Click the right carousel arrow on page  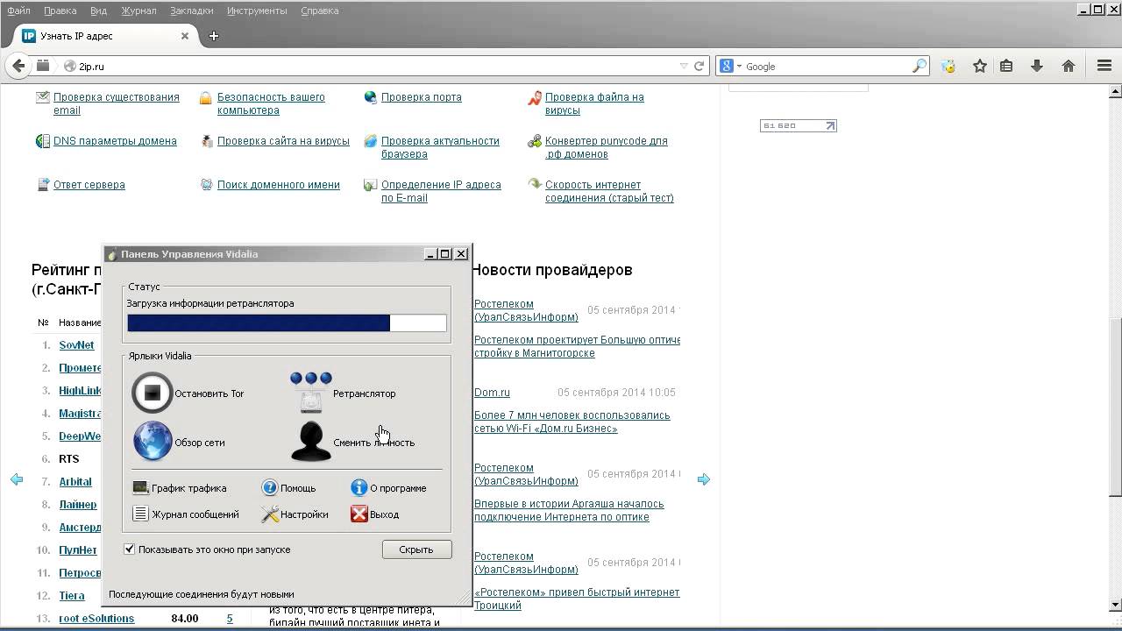pyautogui.click(x=703, y=479)
